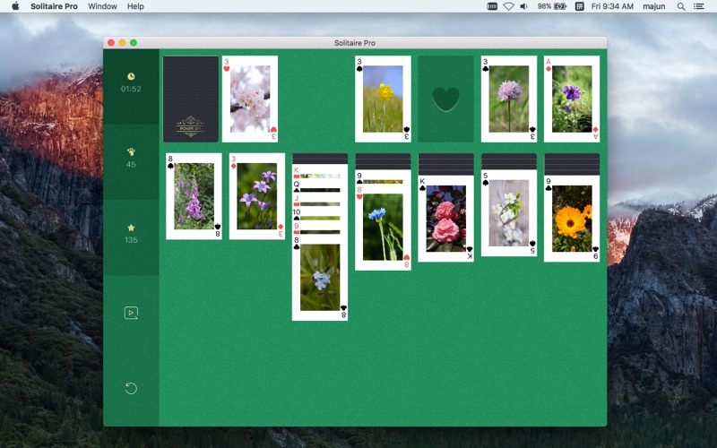
Task: Click the empty hearts foundation slot
Action: tap(445, 99)
